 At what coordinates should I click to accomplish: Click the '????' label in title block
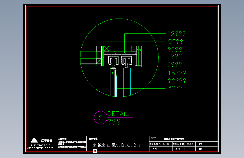click(153, 138)
